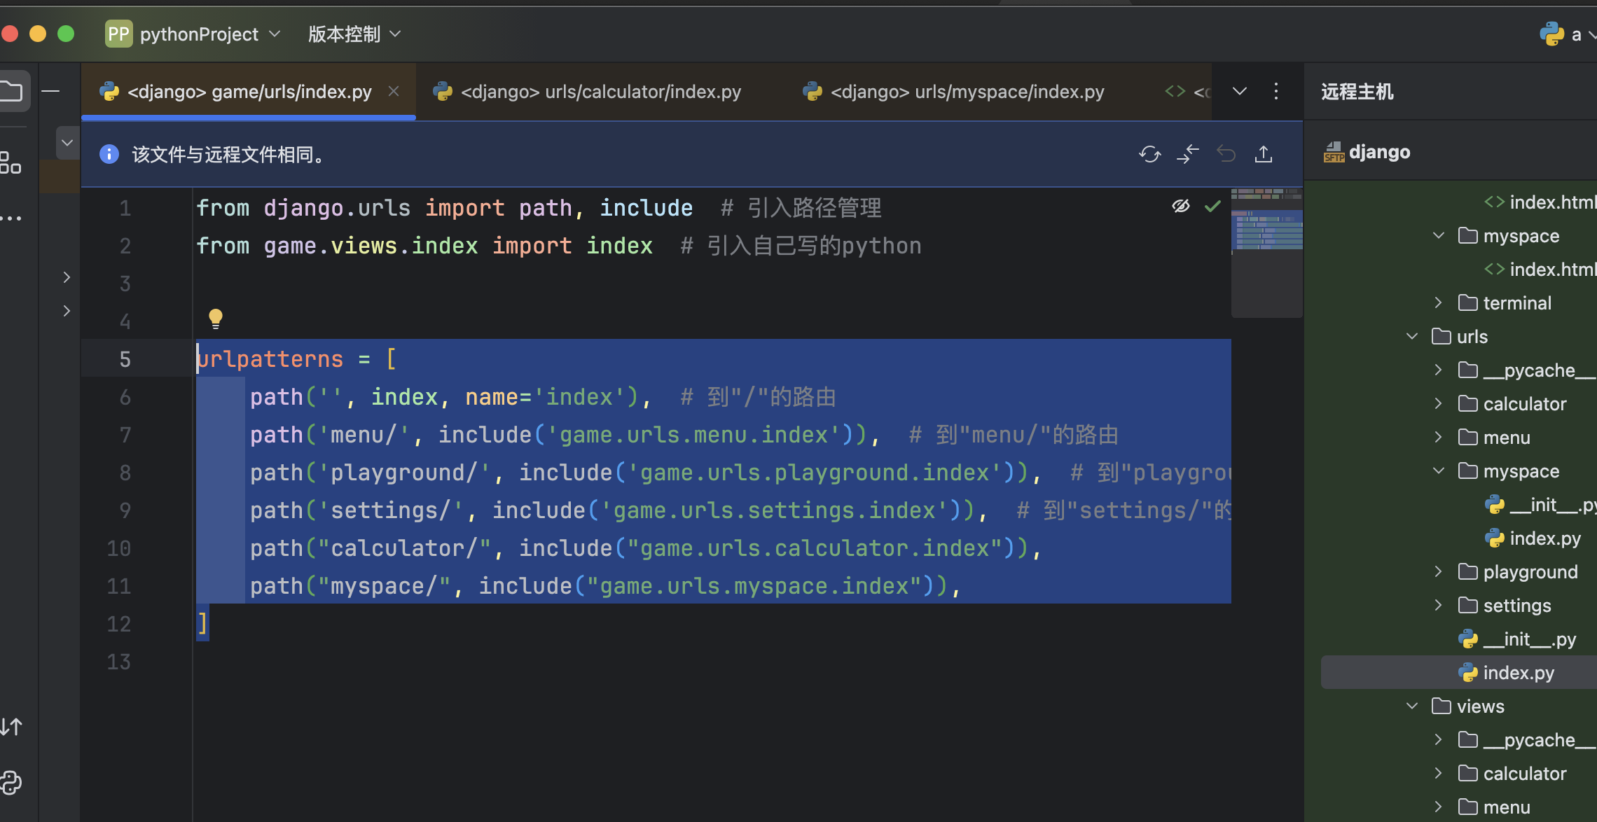Click the PP project badge icon
Image resolution: width=1597 pixels, height=822 pixels.
118,34
